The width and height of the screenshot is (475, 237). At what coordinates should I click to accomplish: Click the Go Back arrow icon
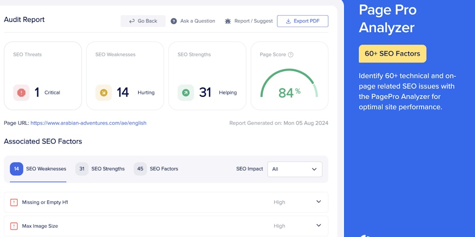(132, 21)
